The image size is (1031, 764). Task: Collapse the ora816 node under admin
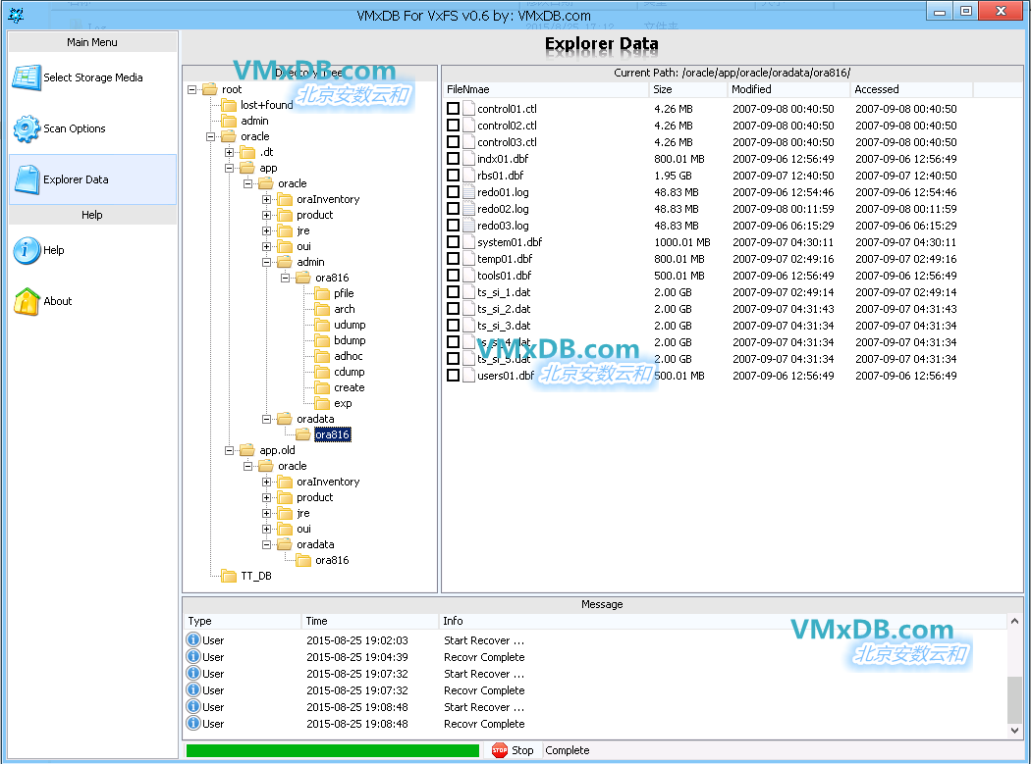point(286,278)
